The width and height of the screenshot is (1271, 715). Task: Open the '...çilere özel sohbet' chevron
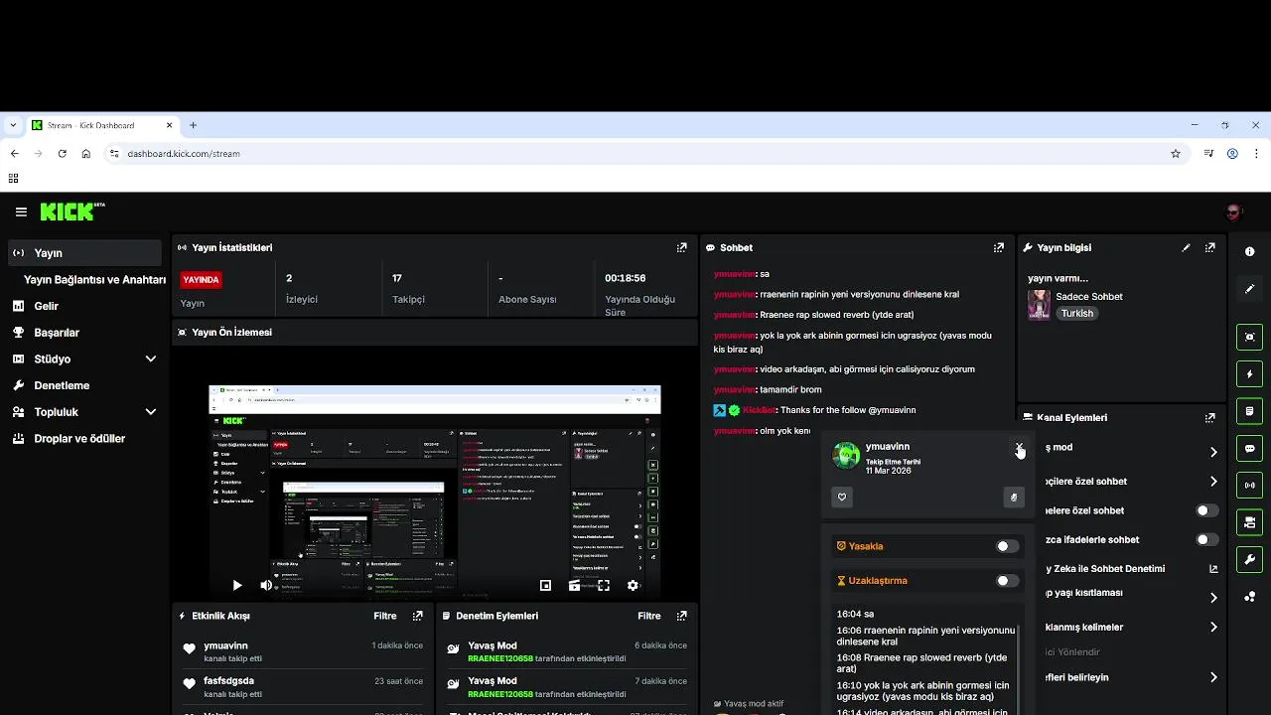[1213, 482]
